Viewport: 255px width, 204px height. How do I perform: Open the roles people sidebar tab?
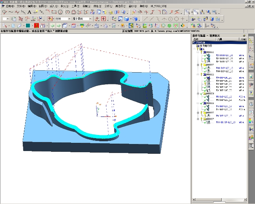pyautogui.click(x=251, y=138)
